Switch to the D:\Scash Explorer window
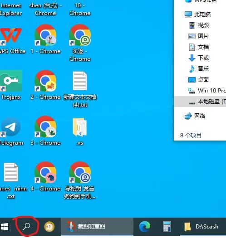The height and width of the screenshot is (238, 226). point(203,227)
